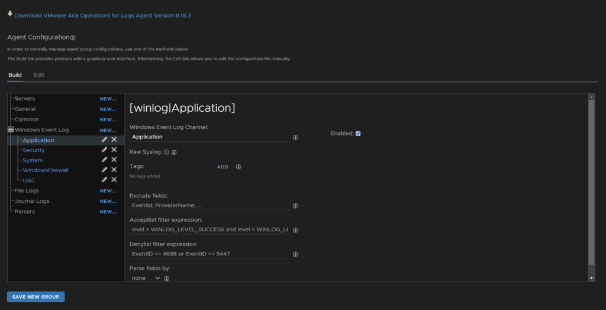Switch to the Edit tab
606x310 pixels.
coord(38,75)
